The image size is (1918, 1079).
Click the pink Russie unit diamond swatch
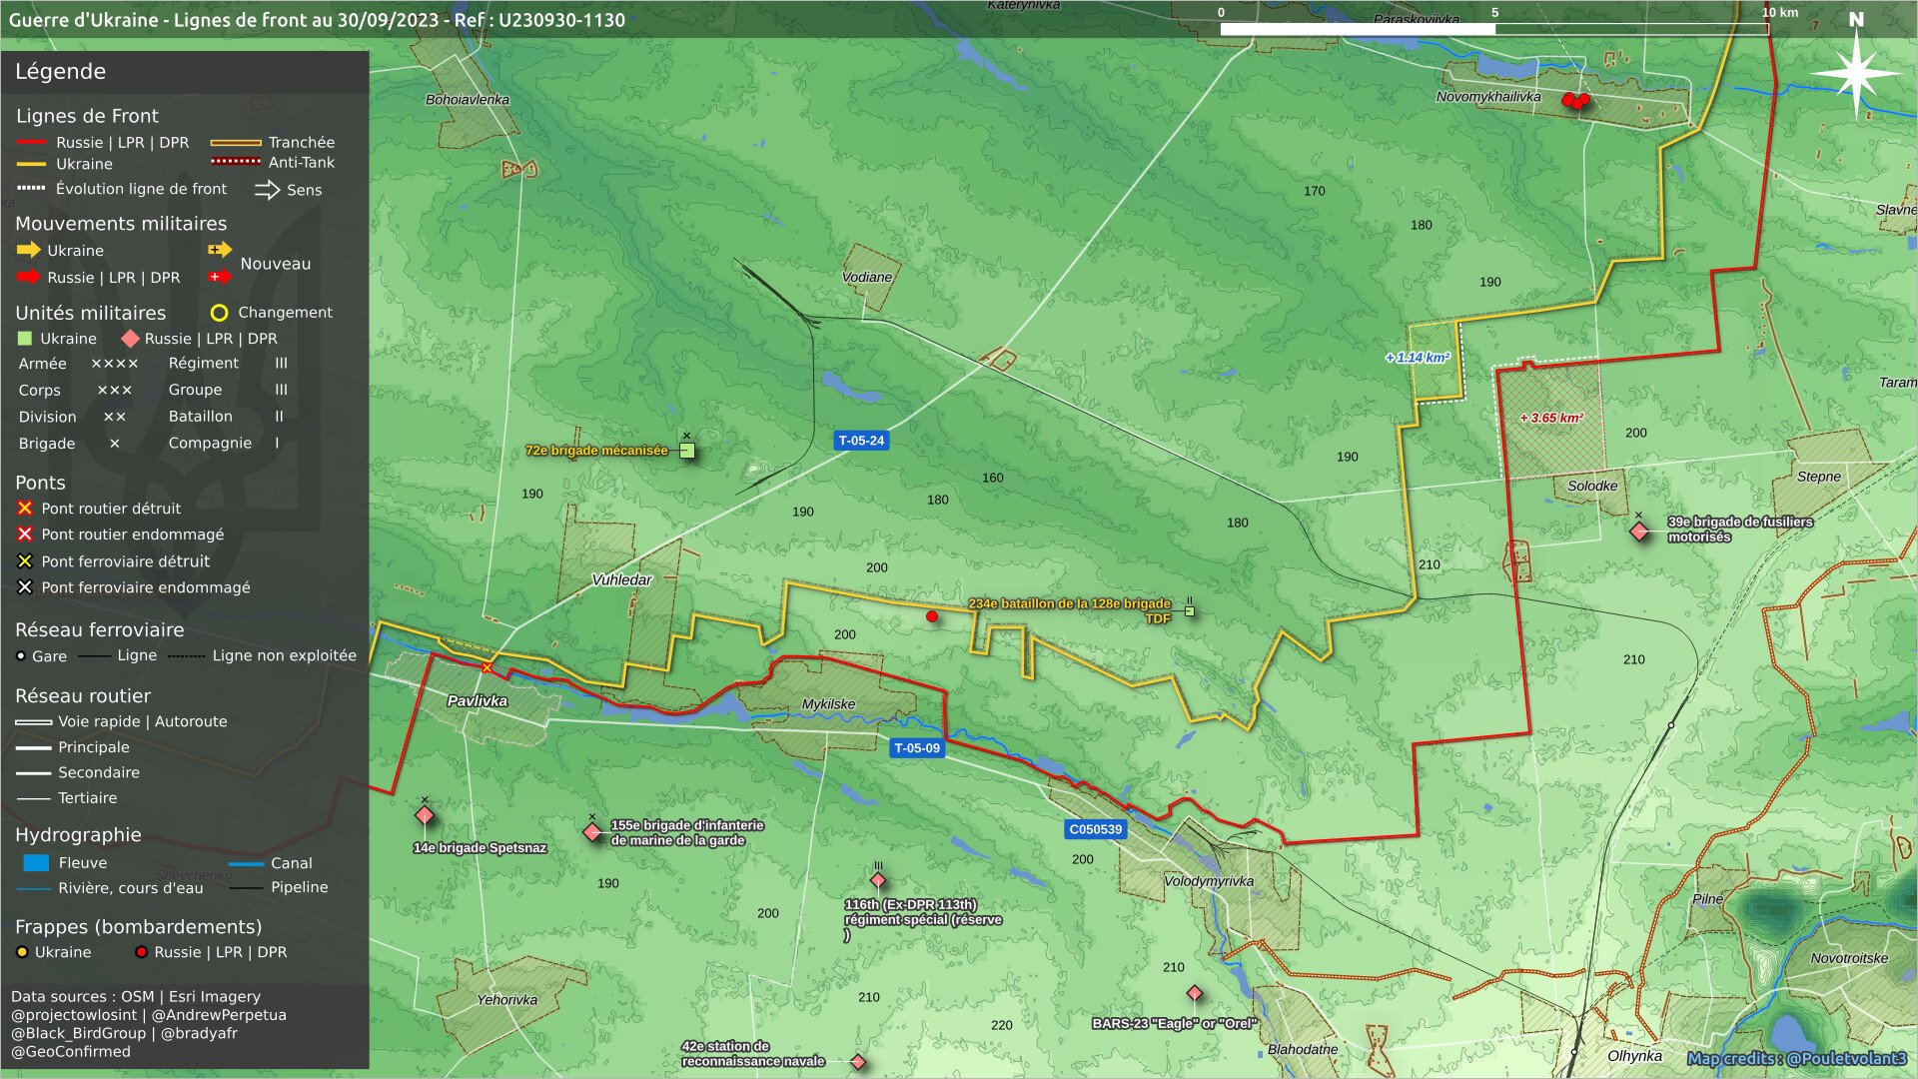[130, 339]
